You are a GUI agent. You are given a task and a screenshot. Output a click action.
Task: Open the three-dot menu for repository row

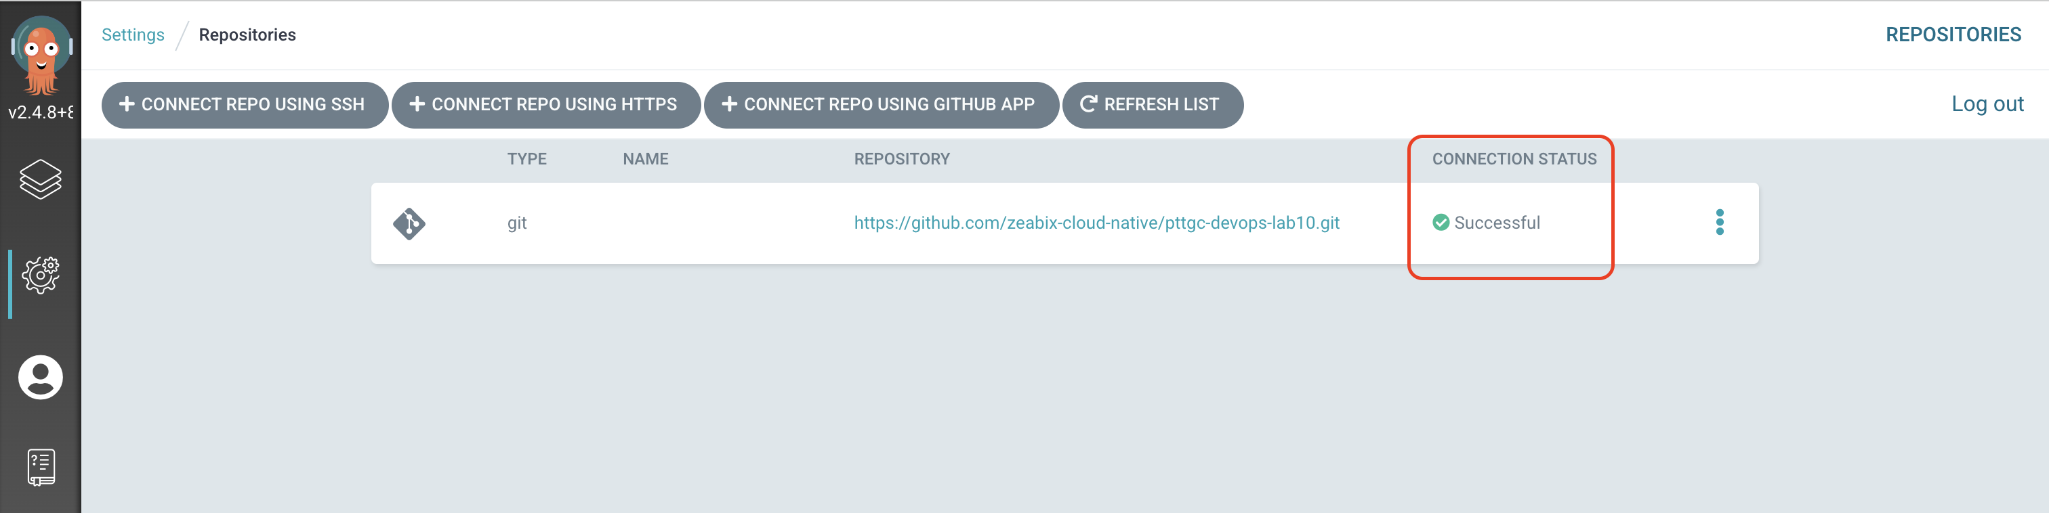(1720, 223)
